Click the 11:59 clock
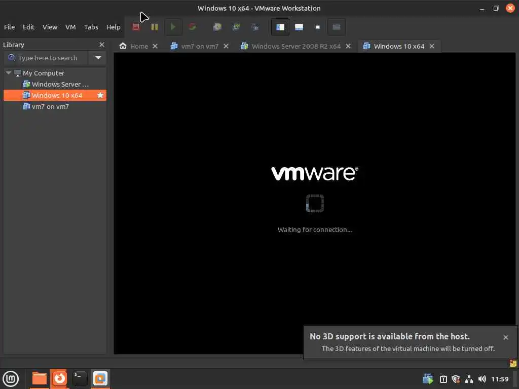The height and width of the screenshot is (389, 519). (499, 379)
